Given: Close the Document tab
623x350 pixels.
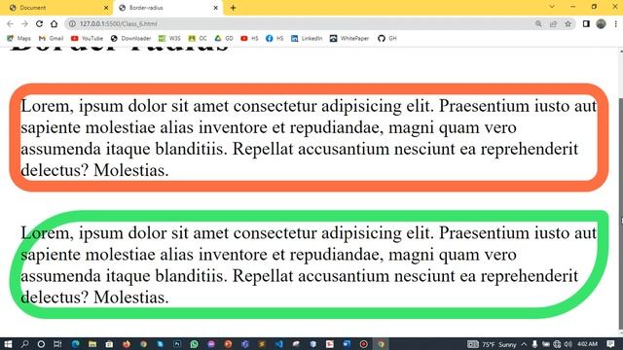Looking at the screenshot, I should pyautogui.click(x=106, y=8).
